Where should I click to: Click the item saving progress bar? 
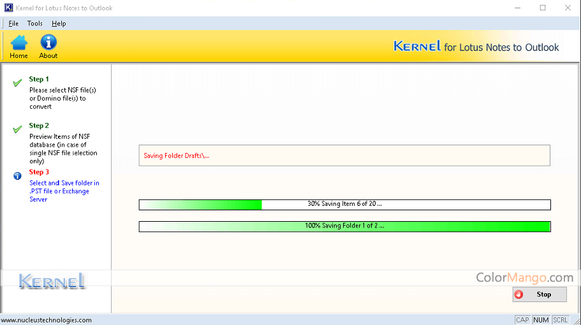pos(344,205)
